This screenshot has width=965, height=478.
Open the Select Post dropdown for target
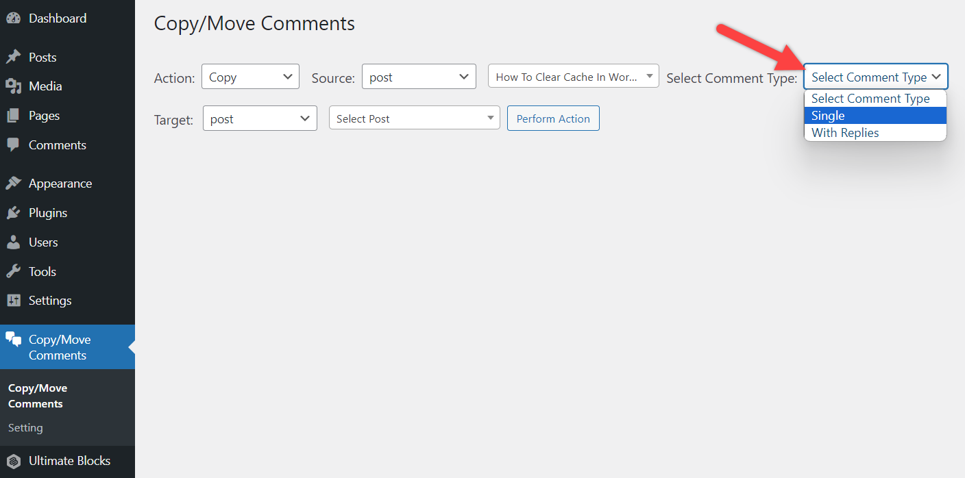click(414, 118)
